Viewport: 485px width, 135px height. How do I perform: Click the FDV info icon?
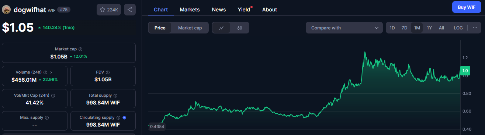click(108, 72)
